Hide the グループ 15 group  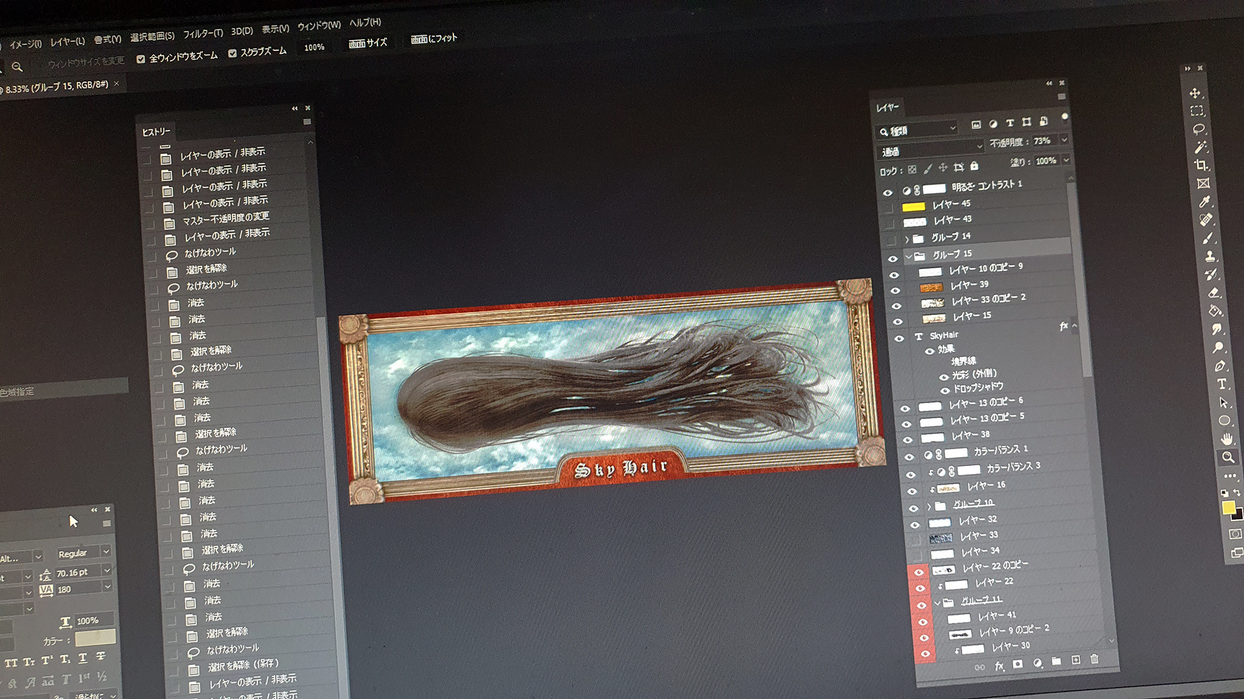point(893,258)
